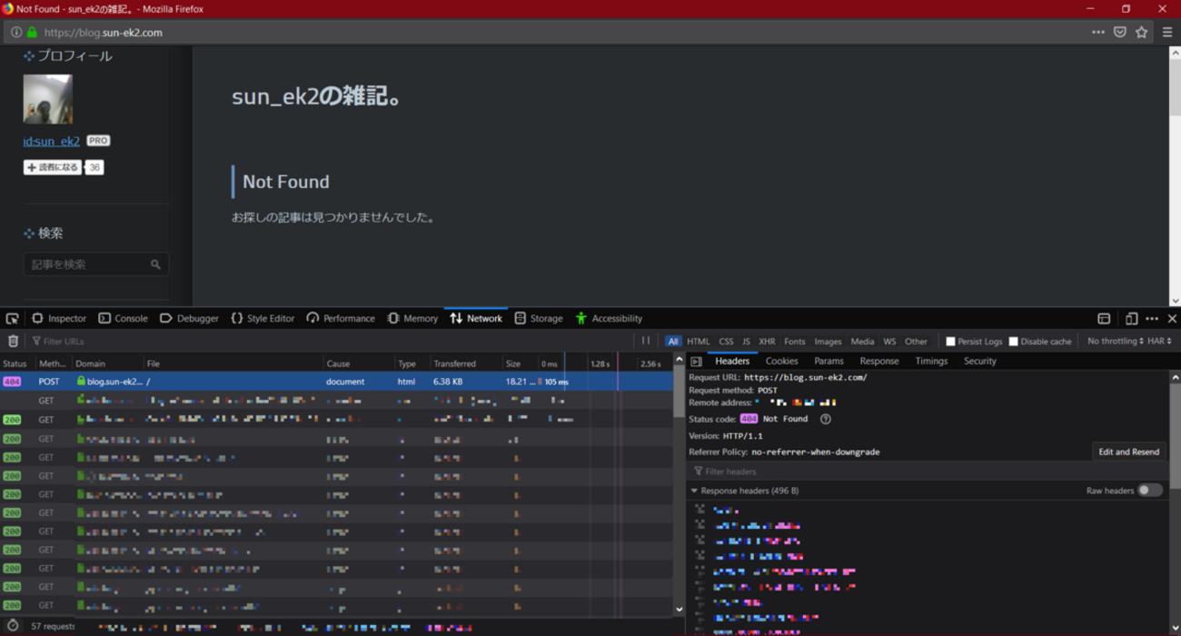The height and width of the screenshot is (636, 1181).
Task: Open the Timings tab in request details
Action: (931, 362)
